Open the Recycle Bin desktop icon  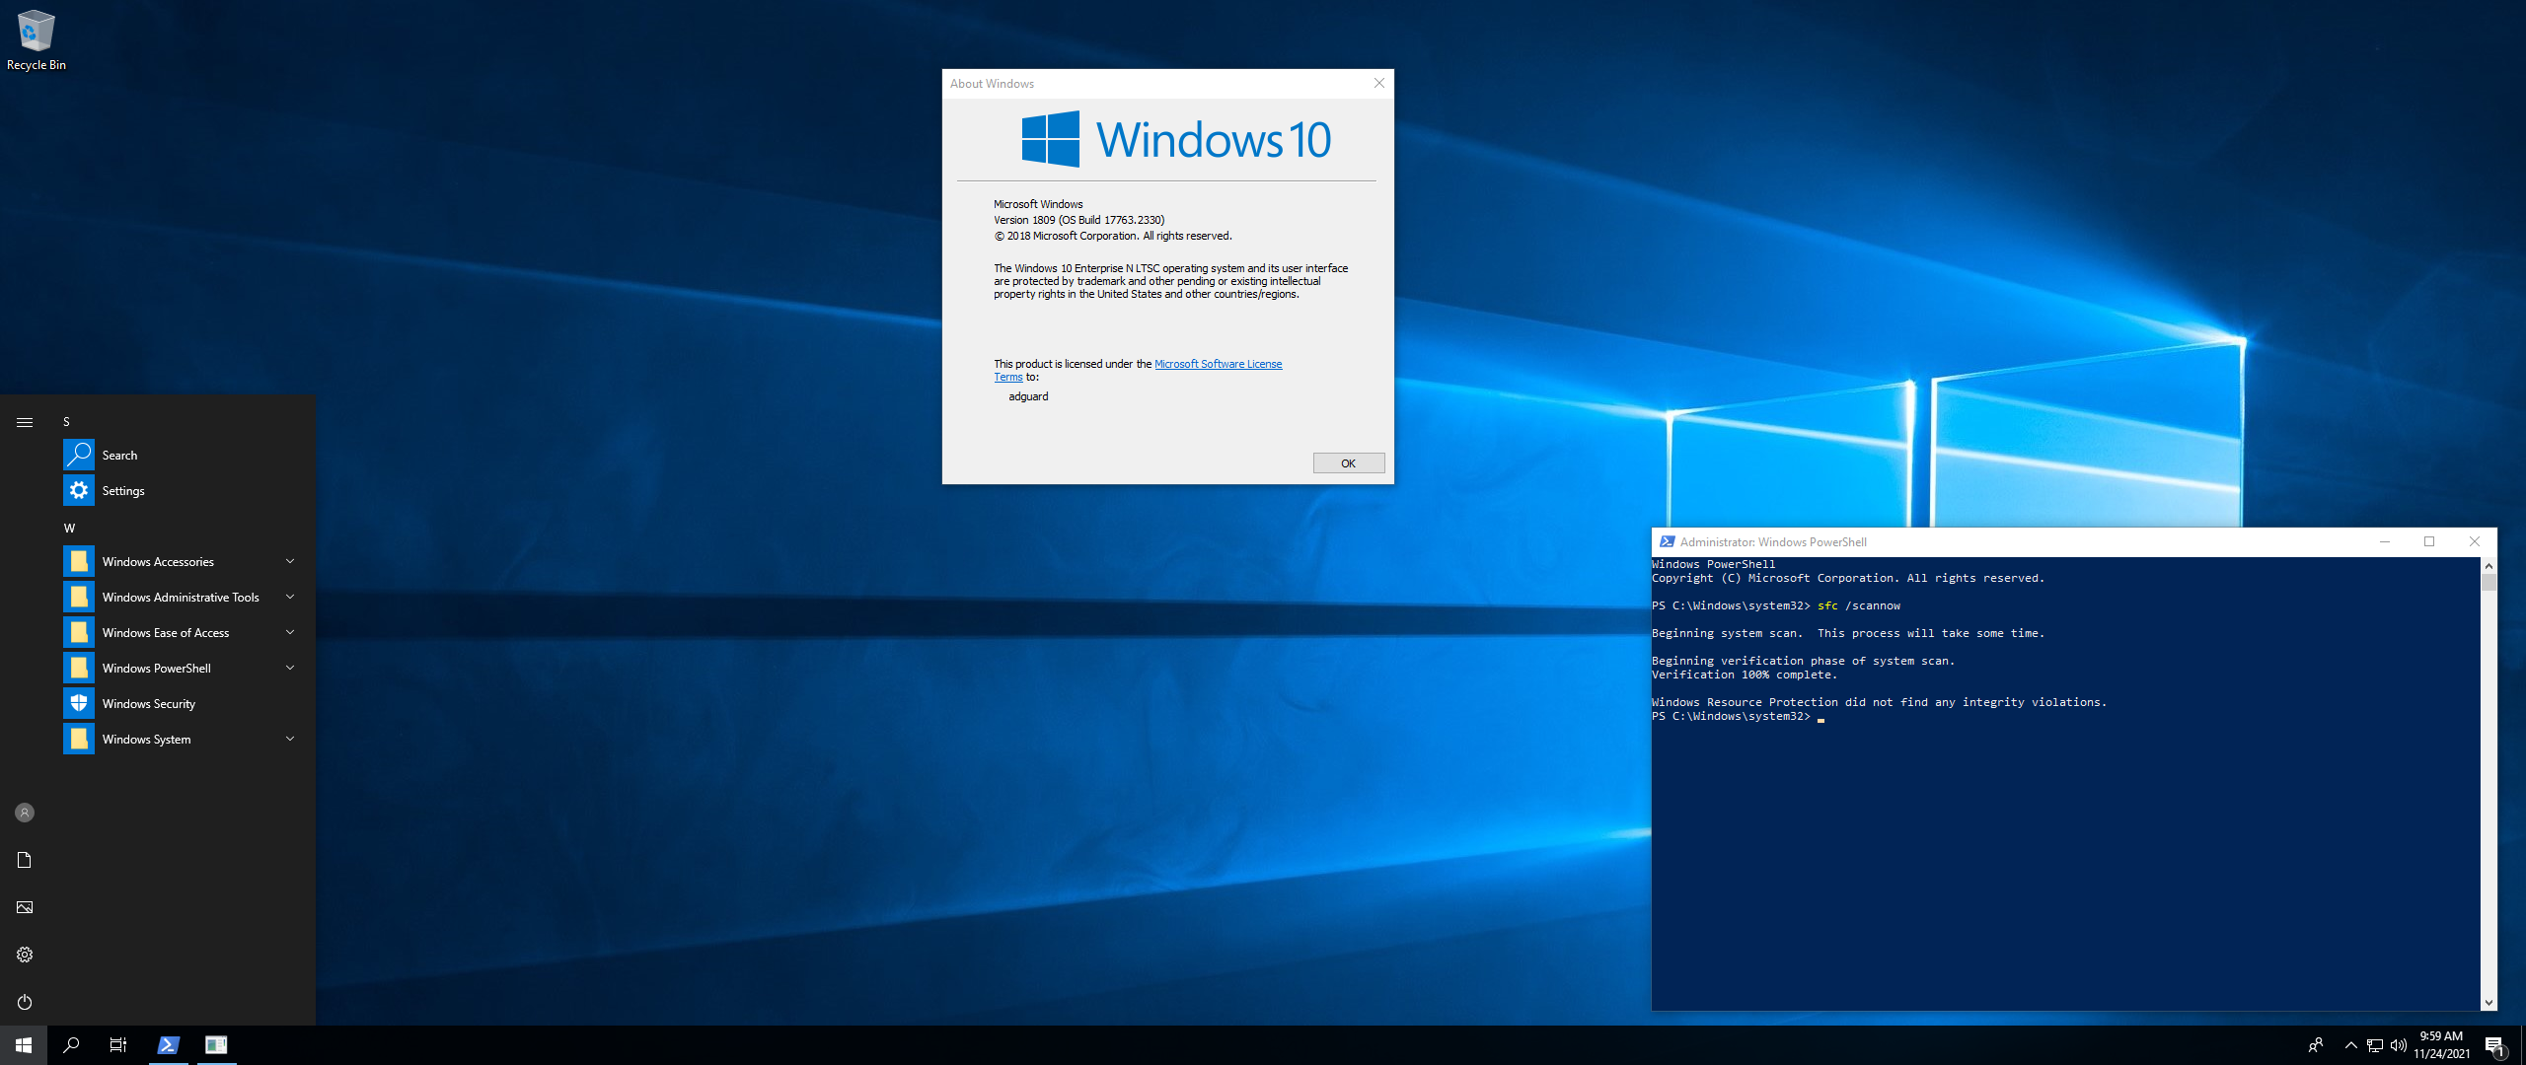tap(36, 40)
